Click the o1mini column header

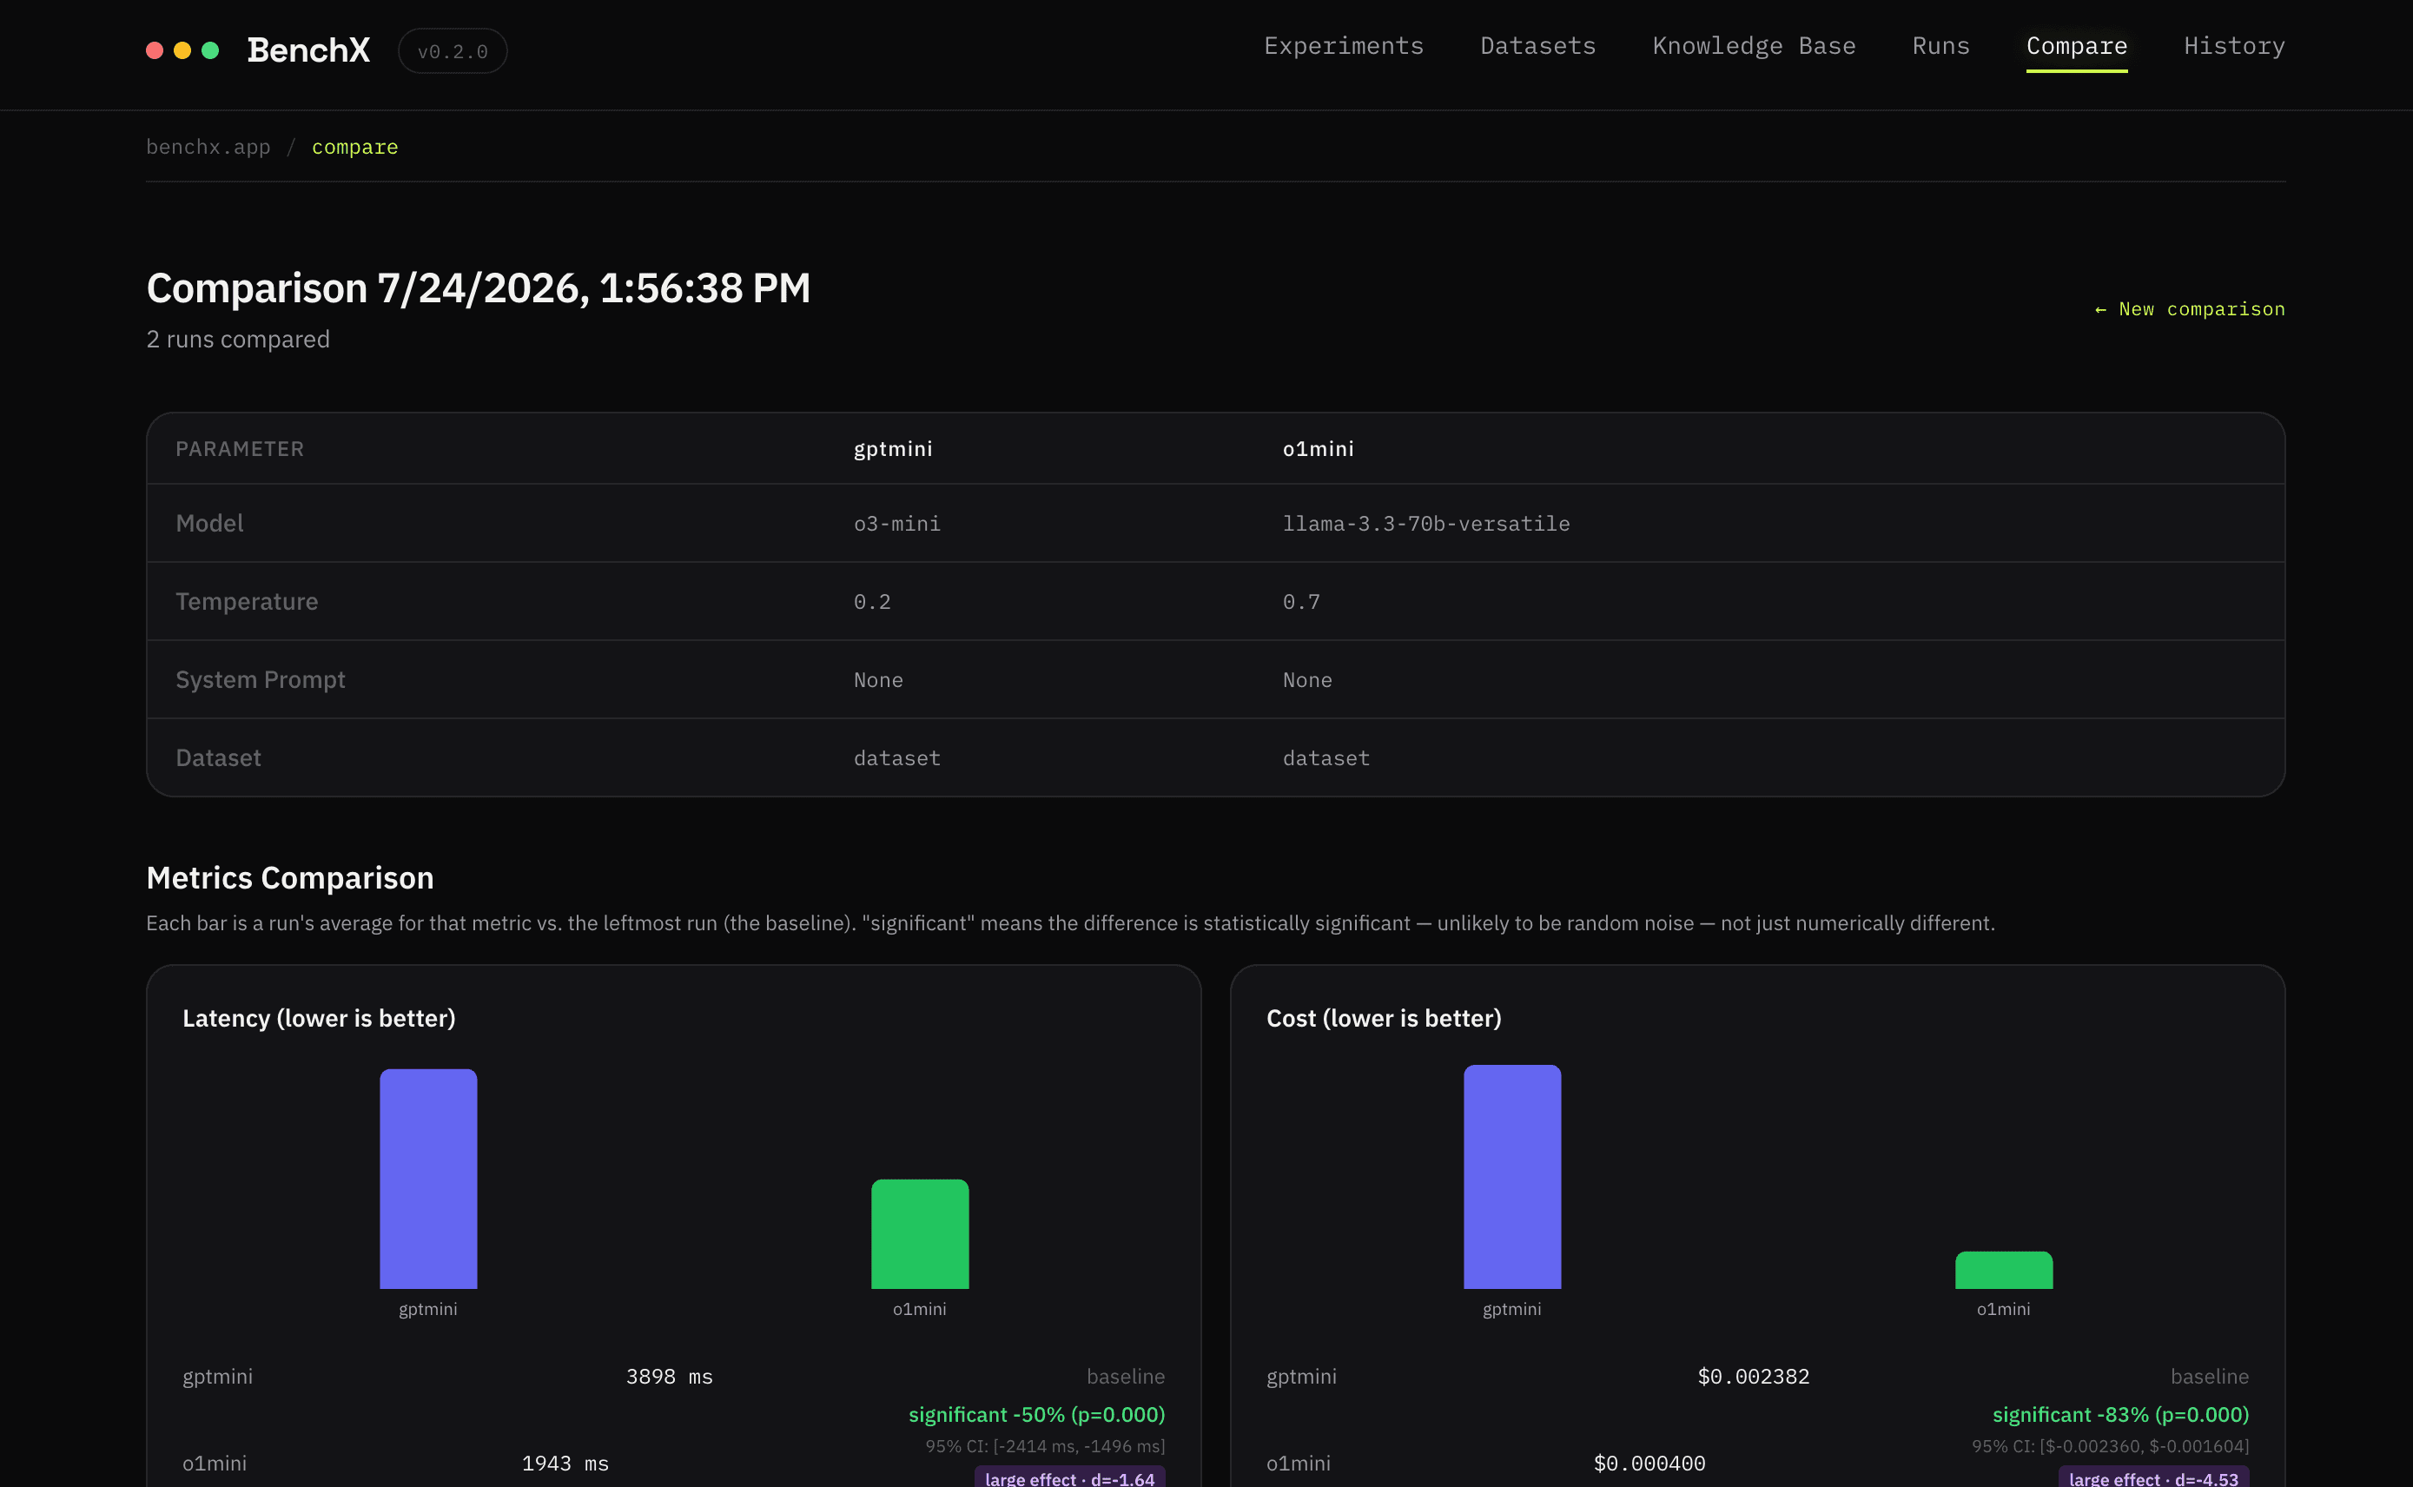1318,448
